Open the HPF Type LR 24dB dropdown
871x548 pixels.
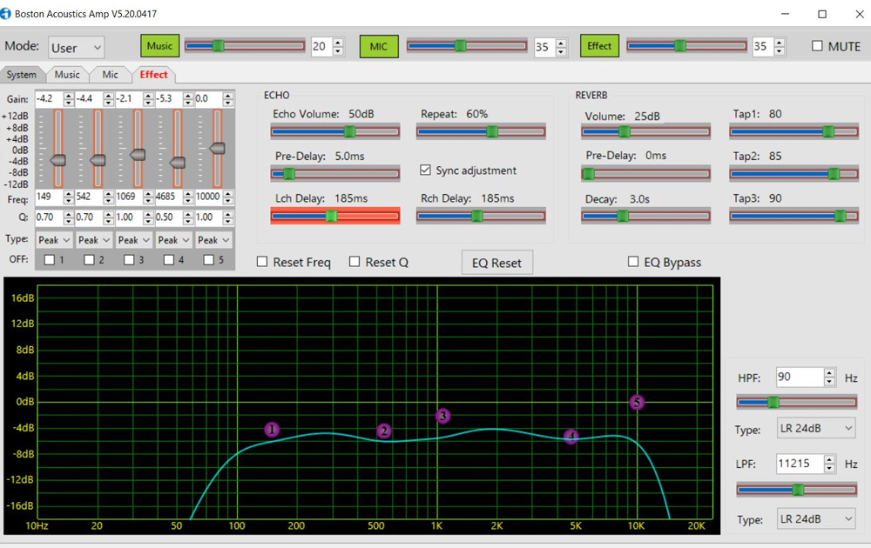coord(816,428)
